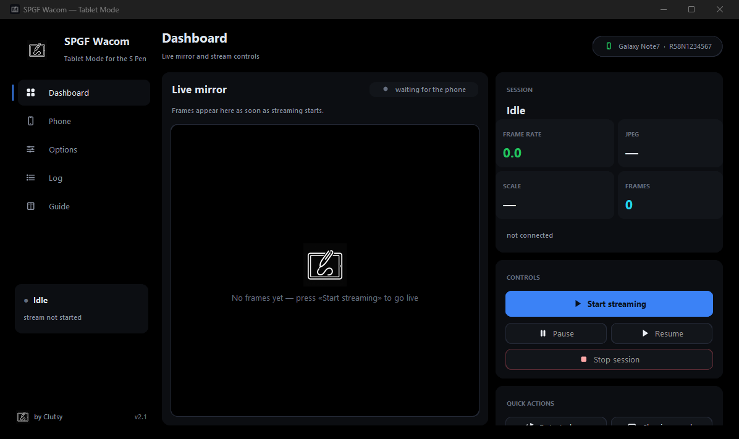Click the app icon in the window title bar
Screen dimensions: 739x439
pos(15,9)
